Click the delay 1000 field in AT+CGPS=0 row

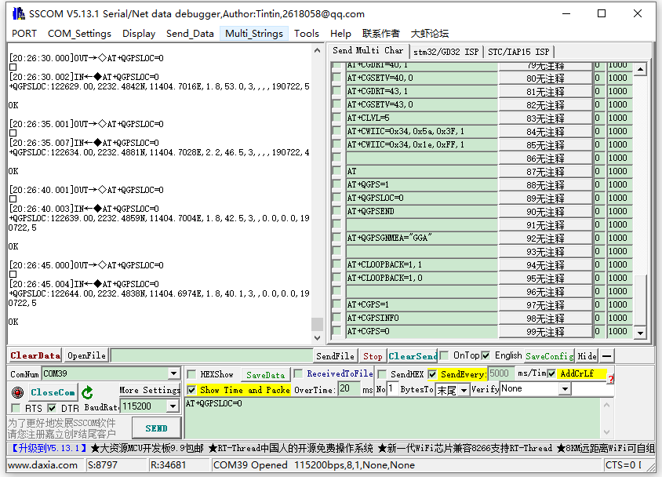[x=620, y=331]
